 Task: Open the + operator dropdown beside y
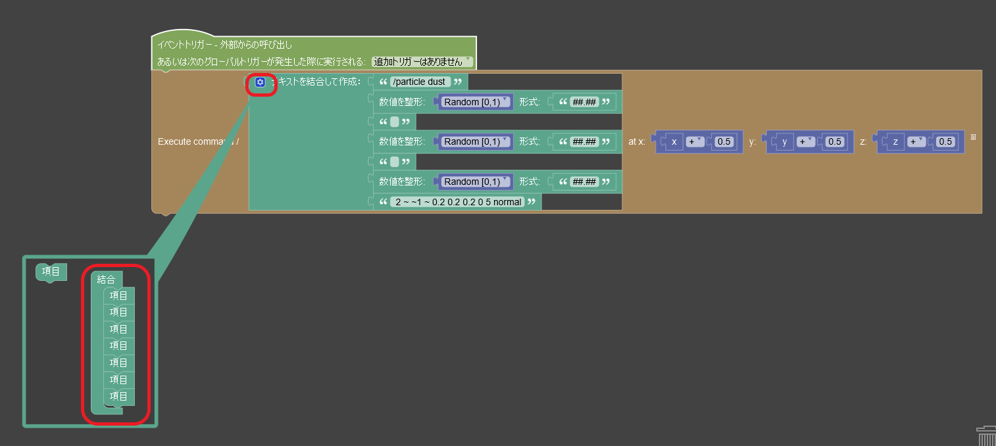pos(805,141)
